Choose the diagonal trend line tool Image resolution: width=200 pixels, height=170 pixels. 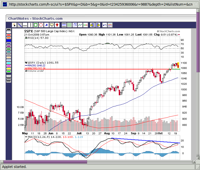point(20,25)
